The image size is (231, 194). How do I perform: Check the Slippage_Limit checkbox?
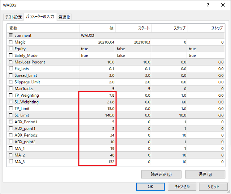(11, 82)
